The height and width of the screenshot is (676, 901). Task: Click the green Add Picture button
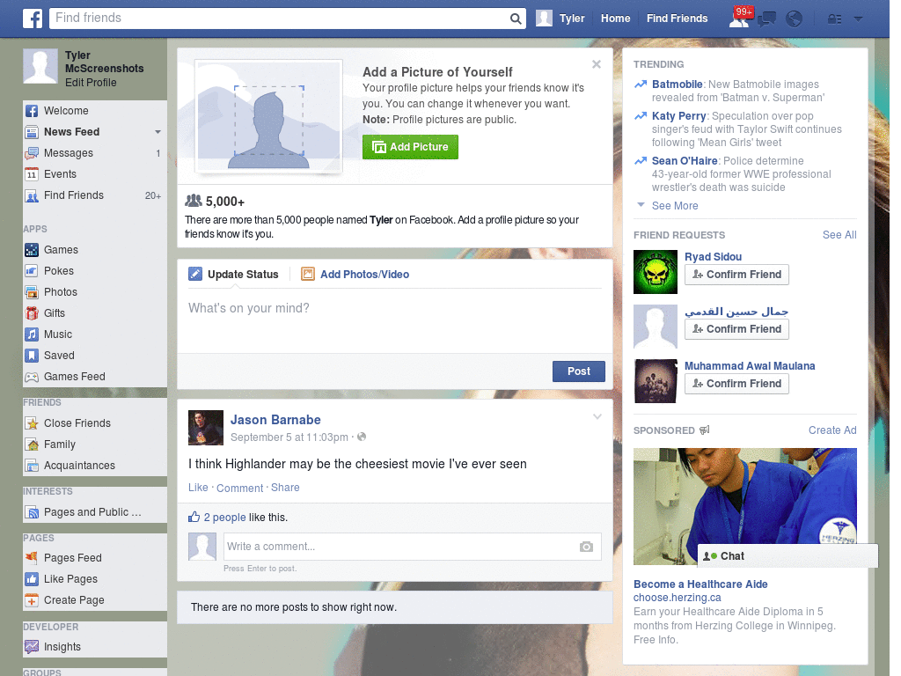(410, 147)
